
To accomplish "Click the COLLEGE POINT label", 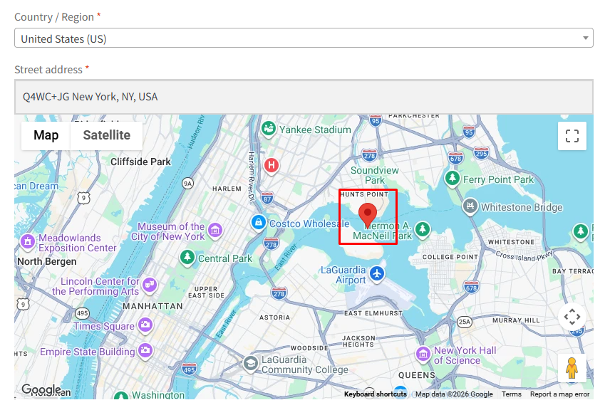I will (450, 257).
